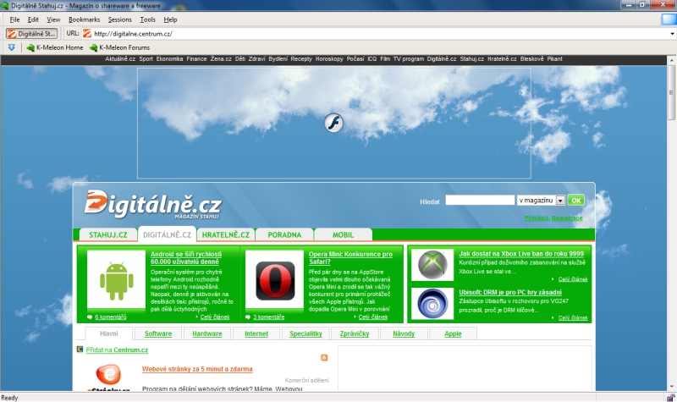
Task: Open the Hardware category tab
Action: click(x=207, y=333)
